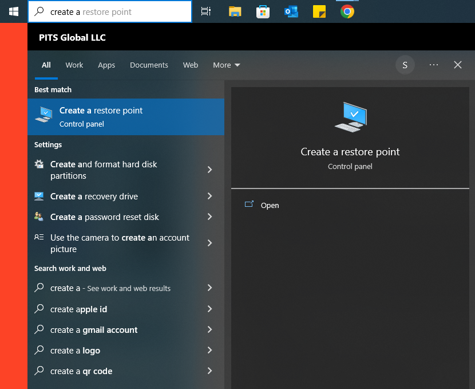
Task: Select the All search tab
Action: (x=46, y=65)
